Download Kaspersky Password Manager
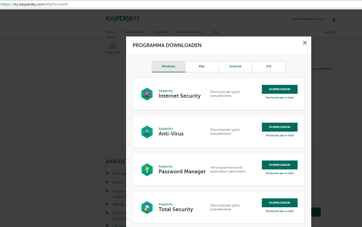This screenshot has width=362, height=227. point(279,165)
